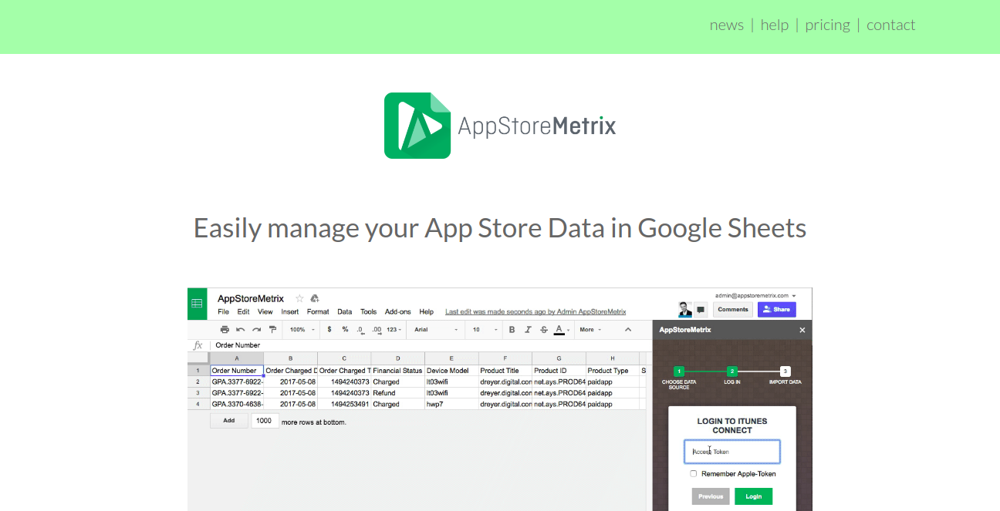Select row header 3
Screen dimensions: 1000x511
[198, 393]
